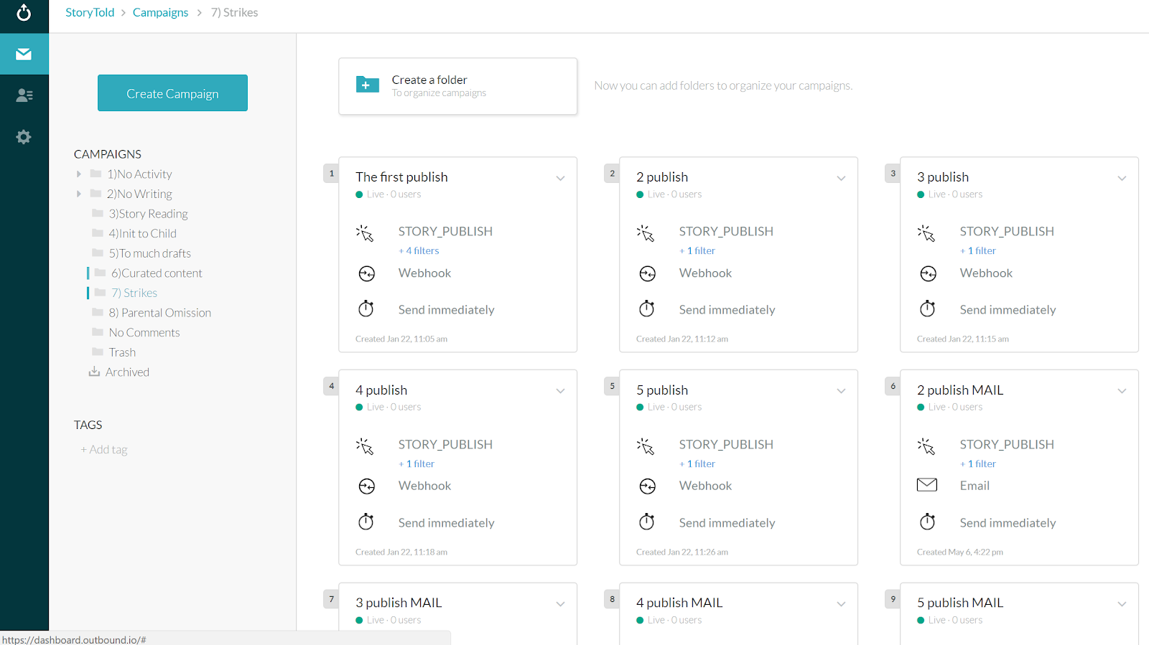Open the + 4 filters link

tap(419, 250)
